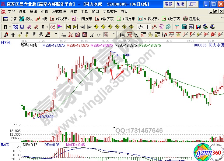Toggle the crosshair cursor mode

[148, 27]
